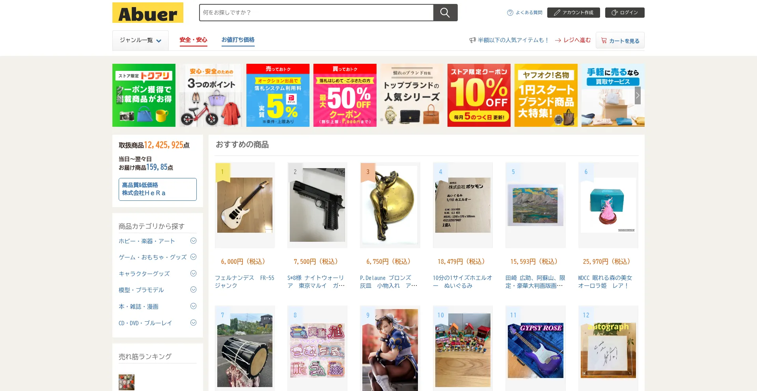
Task: Click the shopping cart icon
Action: [x=604, y=41]
